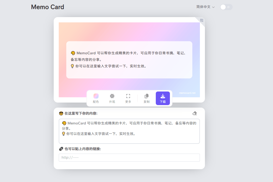The image size is (273, 182).
Task: Click the memocard.net watermark link
Action: (x=187, y=93)
